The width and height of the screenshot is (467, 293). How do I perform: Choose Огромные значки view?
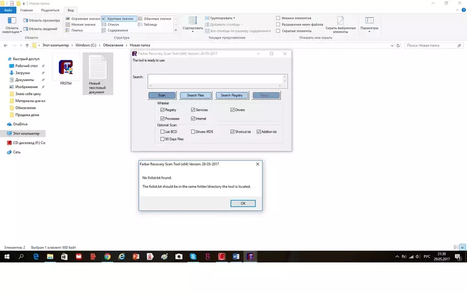[x=83, y=19]
